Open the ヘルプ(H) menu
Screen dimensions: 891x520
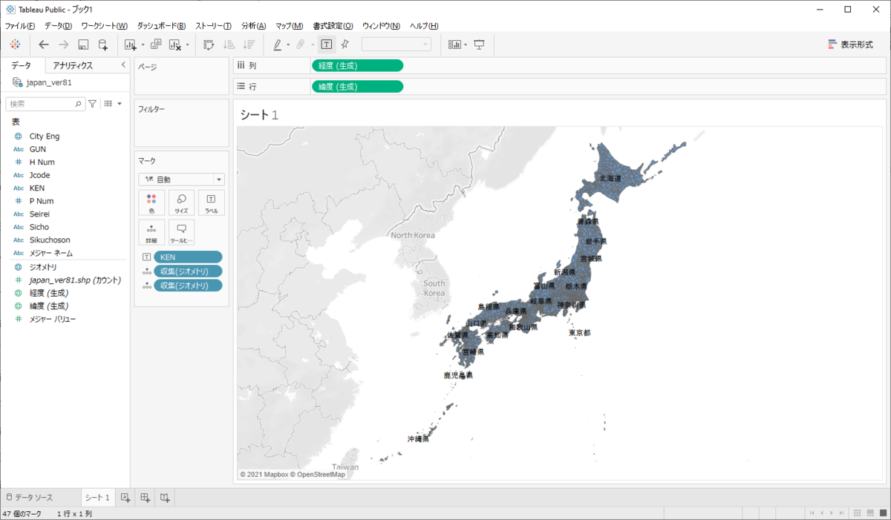[x=424, y=26]
